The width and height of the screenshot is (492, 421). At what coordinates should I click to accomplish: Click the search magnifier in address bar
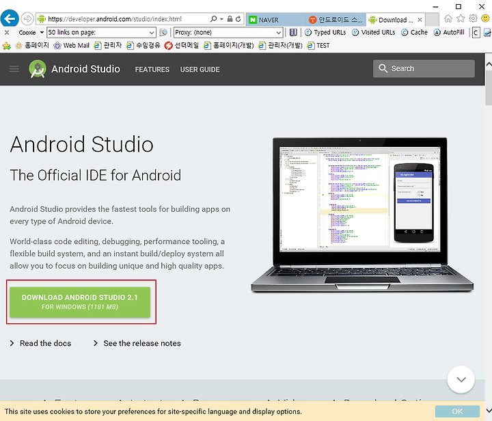(x=213, y=19)
